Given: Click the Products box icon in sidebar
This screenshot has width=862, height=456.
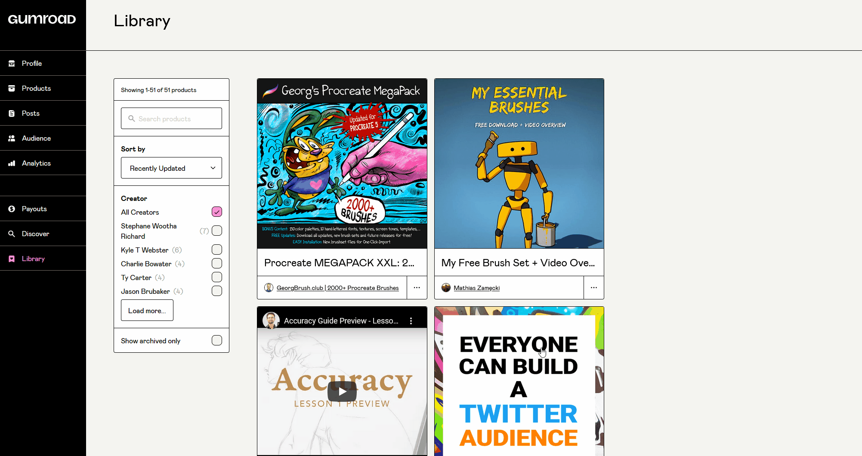Looking at the screenshot, I should [12, 88].
